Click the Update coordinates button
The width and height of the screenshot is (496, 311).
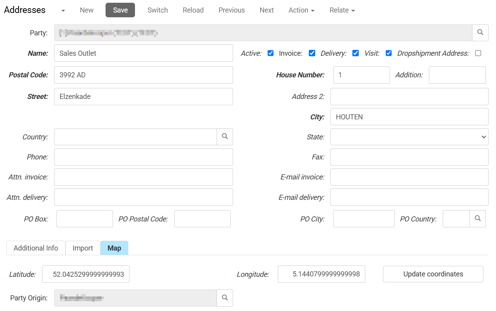[433, 274]
